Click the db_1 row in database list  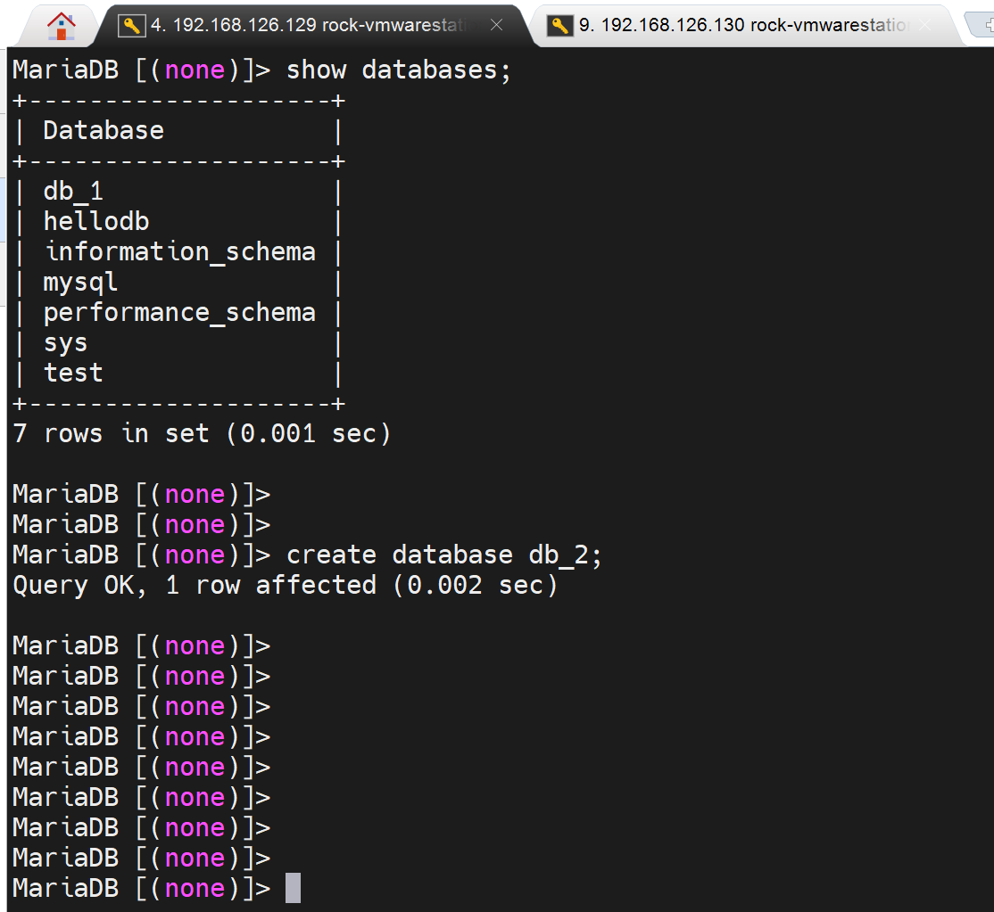[x=73, y=192]
